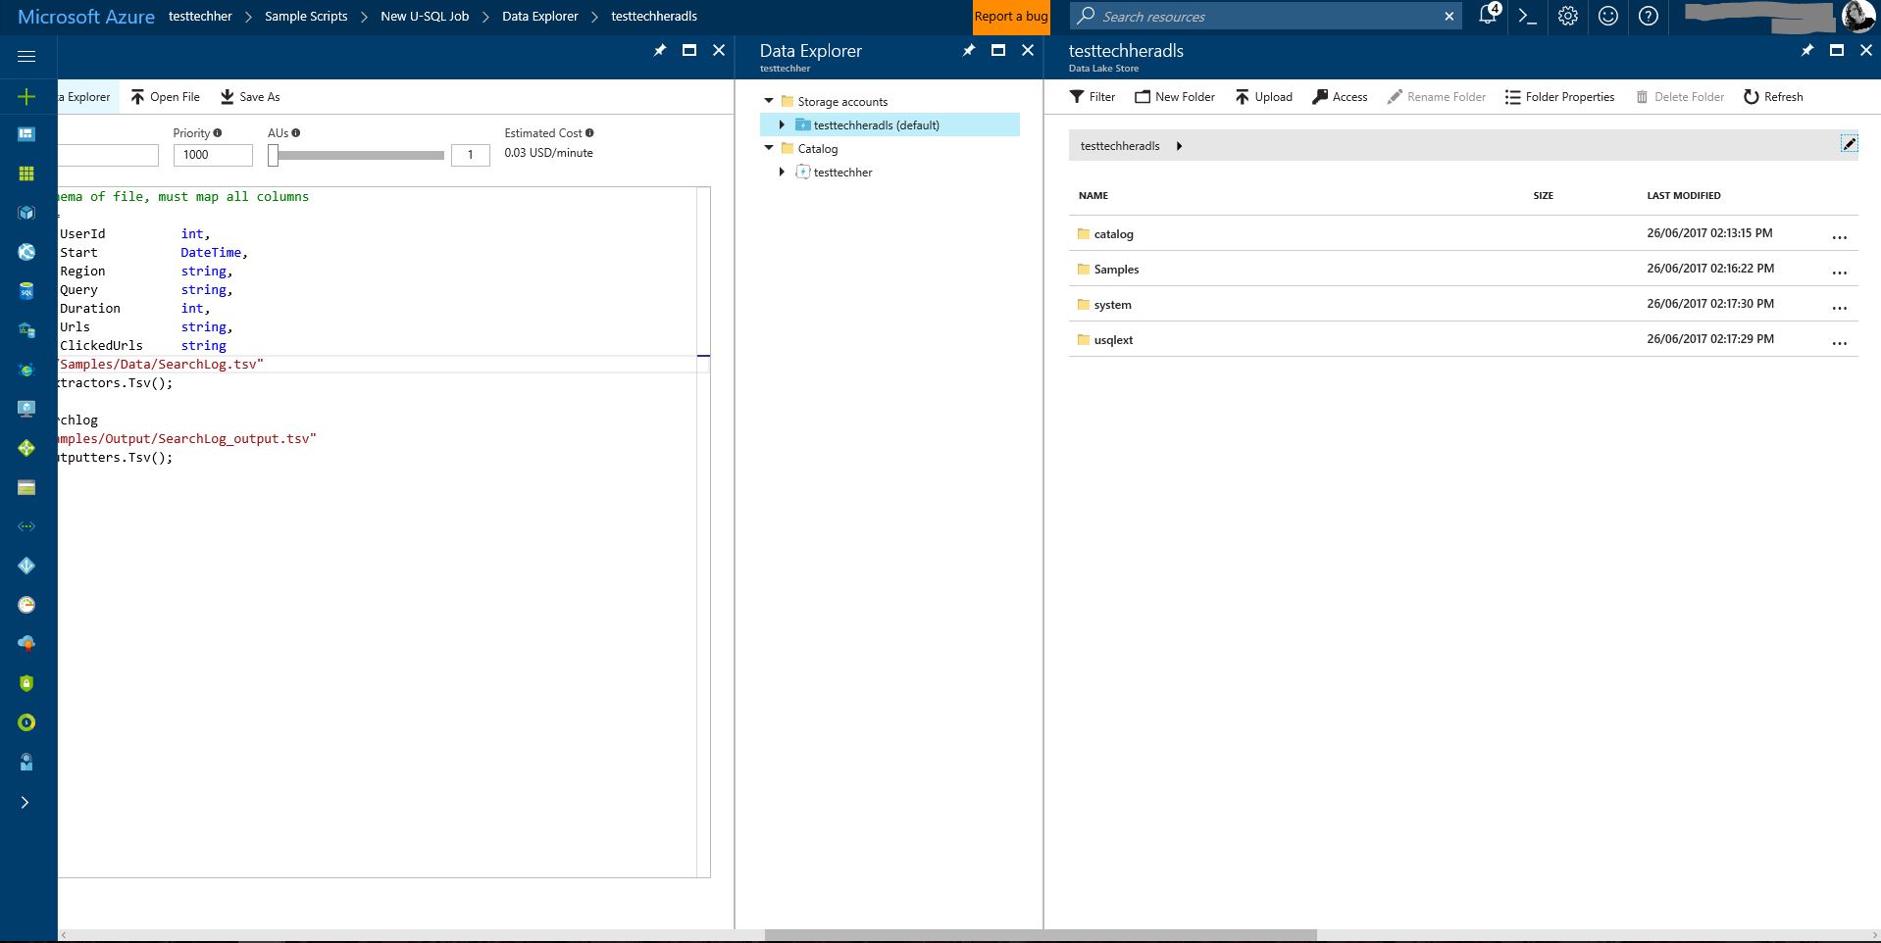1881x943 pixels.
Task: Open App Services globe icon in sidebar
Action: (x=26, y=252)
